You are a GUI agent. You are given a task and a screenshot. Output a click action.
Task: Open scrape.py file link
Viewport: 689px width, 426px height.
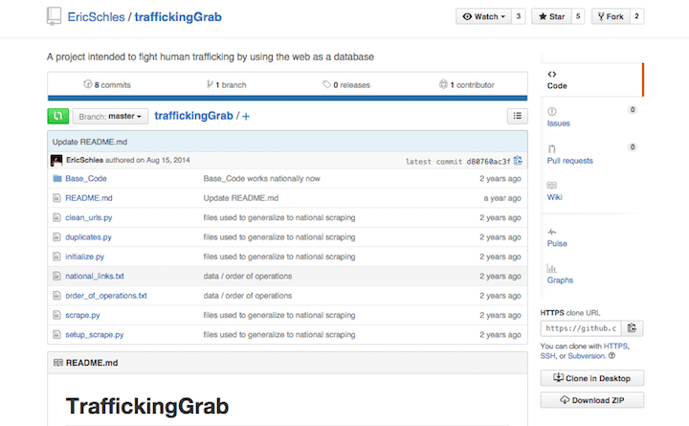tap(82, 315)
